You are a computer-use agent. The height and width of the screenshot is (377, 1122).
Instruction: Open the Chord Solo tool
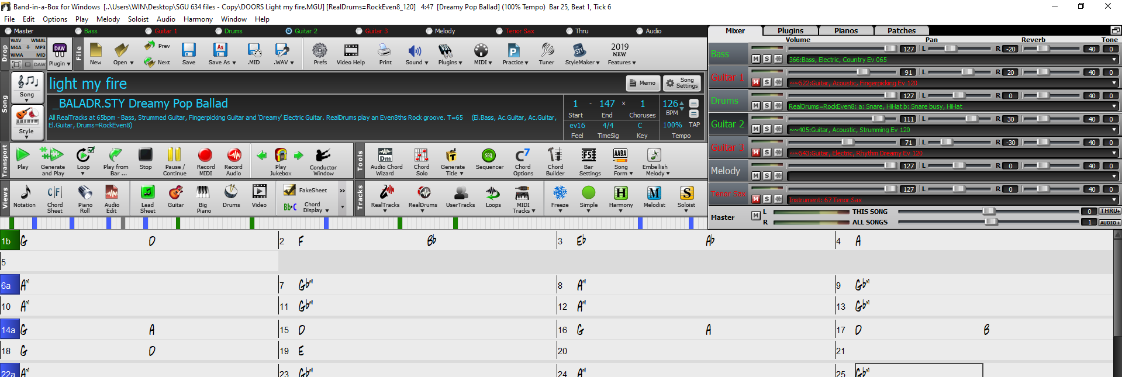click(422, 161)
